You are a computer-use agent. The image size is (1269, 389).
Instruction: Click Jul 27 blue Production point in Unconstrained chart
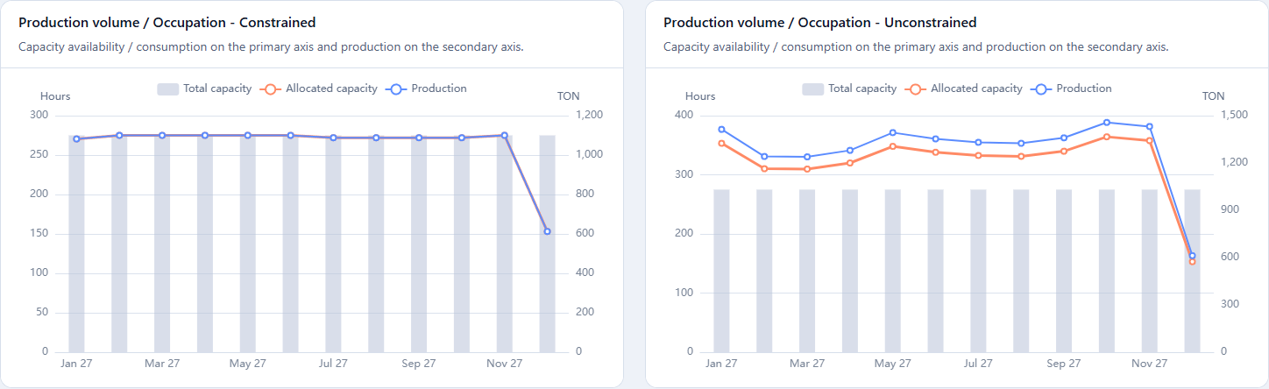(x=978, y=142)
